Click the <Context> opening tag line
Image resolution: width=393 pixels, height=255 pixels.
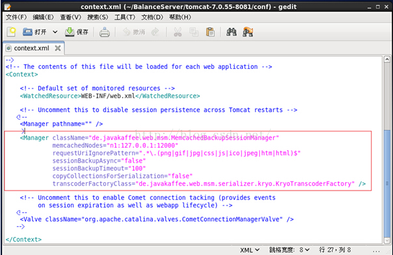pyautogui.click(x=22, y=74)
